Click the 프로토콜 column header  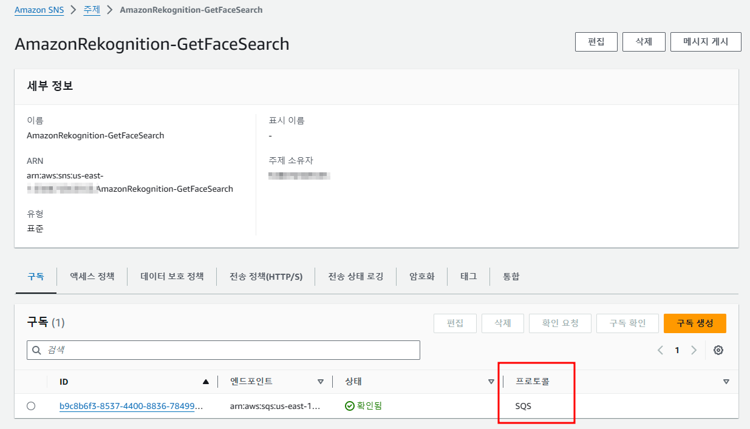point(533,382)
